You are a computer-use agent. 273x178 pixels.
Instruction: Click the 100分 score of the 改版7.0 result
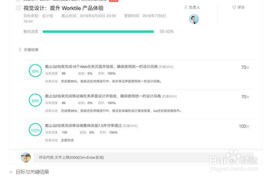pos(244,126)
